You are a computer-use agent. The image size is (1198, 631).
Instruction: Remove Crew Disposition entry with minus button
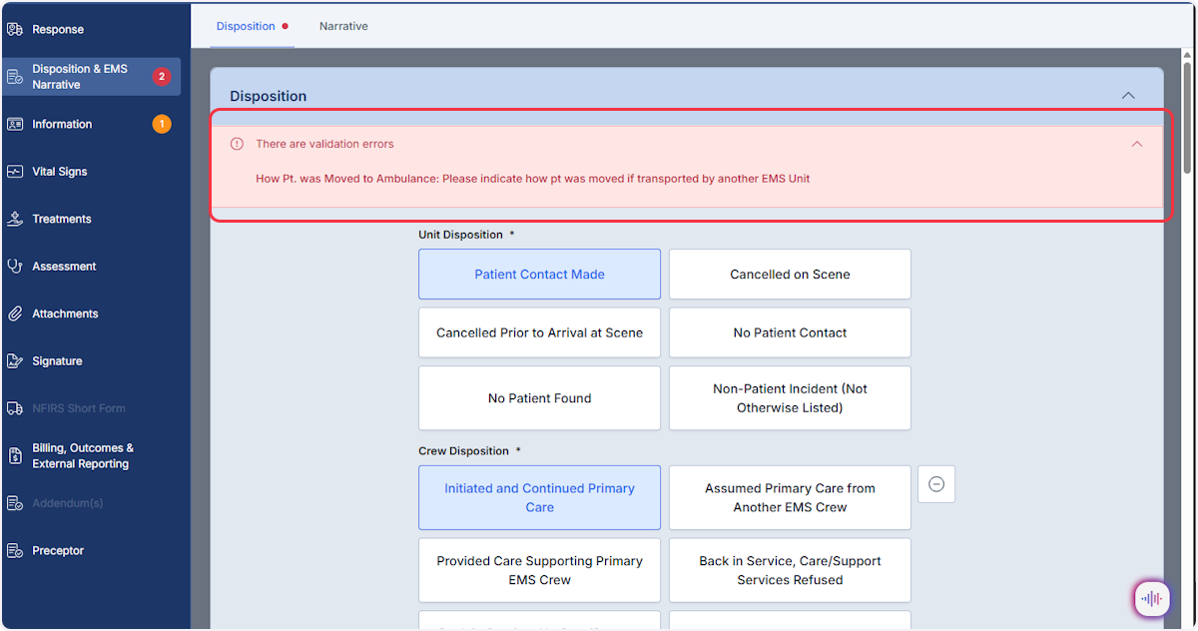click(936, 484)
